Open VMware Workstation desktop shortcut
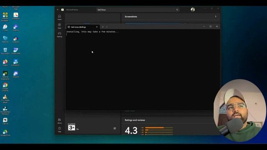267x150 pixels. pyautogui.click(x=5, y=17)
